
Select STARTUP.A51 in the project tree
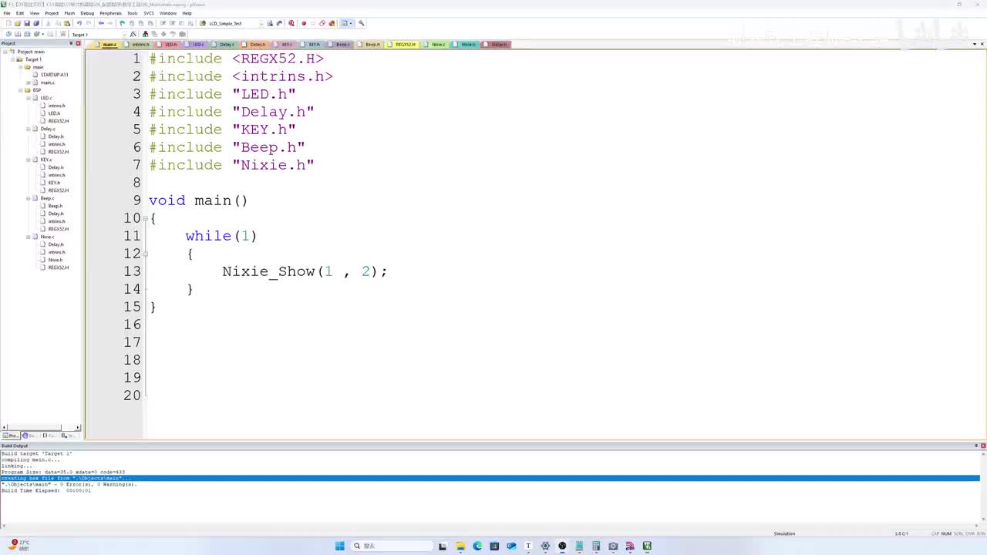[54, 75]
